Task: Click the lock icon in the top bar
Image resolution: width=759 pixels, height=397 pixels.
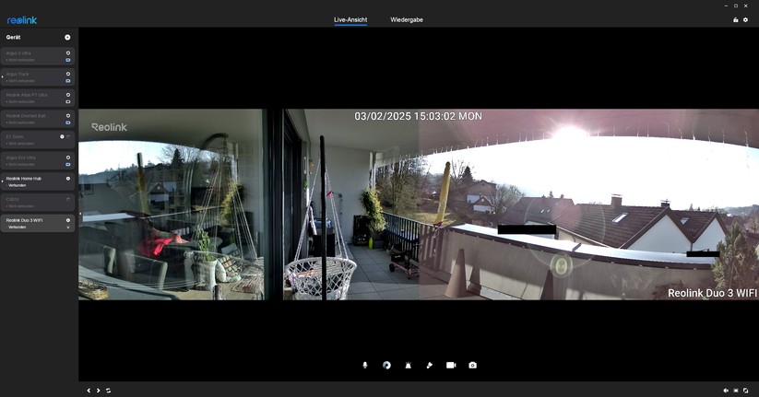Action: click(x=736, y=20)
